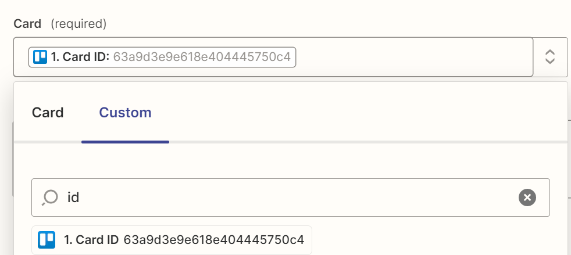Click the blue underline indicator beneath Custom

pos(125,142)
